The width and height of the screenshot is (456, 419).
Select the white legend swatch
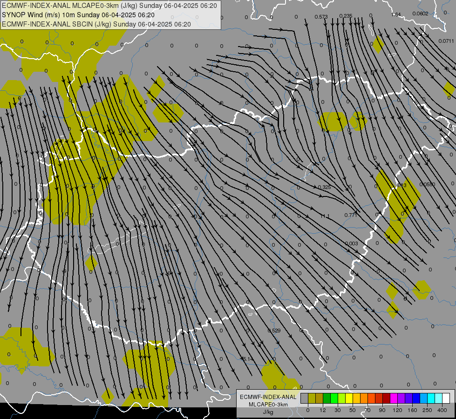click(x=446, y=398)
